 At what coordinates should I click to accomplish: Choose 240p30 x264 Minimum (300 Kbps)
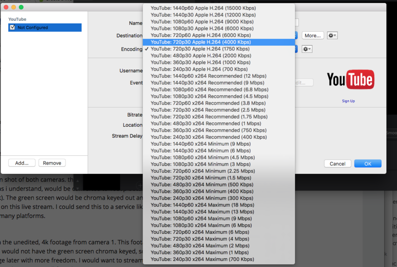[x=219, y=198]
